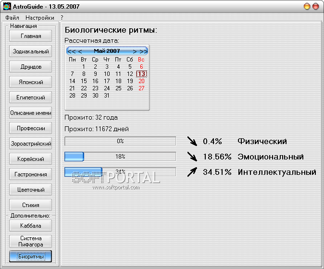Go to next month with > arrow
This screenshot has height=269, width=324.
(135, 51)
